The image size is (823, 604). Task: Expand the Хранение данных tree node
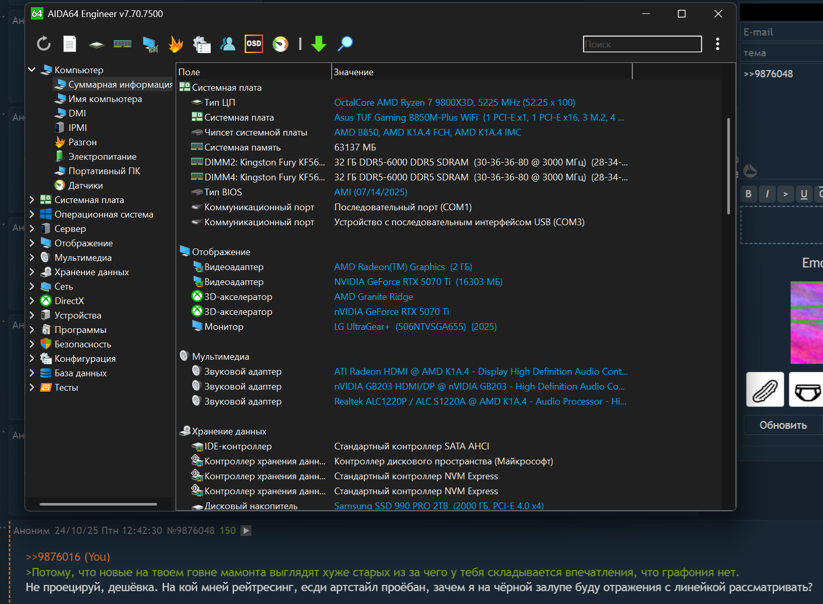point(32,272)
